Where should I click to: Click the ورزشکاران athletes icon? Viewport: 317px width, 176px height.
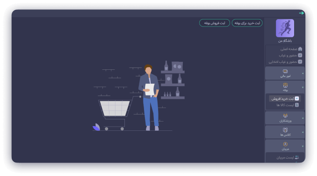point(285,115)
